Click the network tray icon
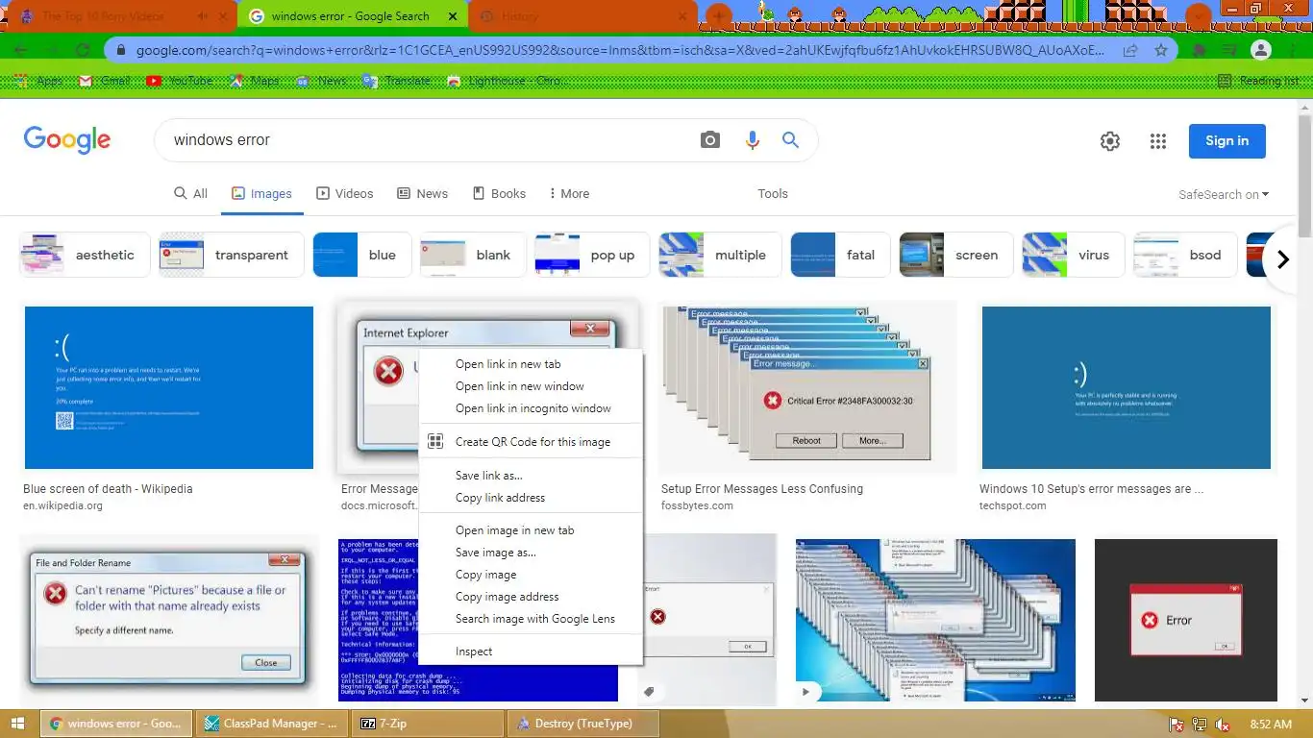This screenshot has width=1313, height=738. point(1200,725)
